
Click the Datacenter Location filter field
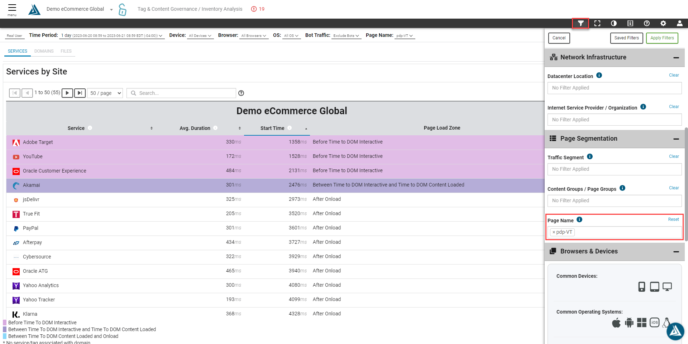click(x=615, y=88)
